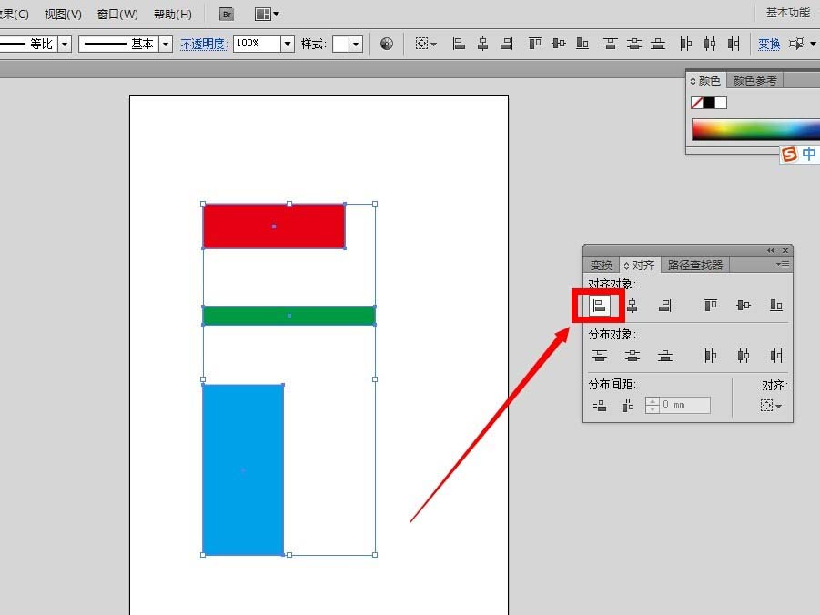Image resolution: width=820 pixels, height=615 pixels.
Task: Click the spacing value stepper arrows
Action: tap(653, 405)
